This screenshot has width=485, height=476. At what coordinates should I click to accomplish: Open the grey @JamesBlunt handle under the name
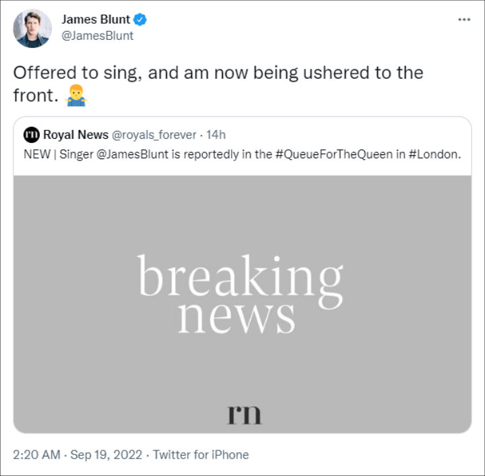(x=98, y=36)
